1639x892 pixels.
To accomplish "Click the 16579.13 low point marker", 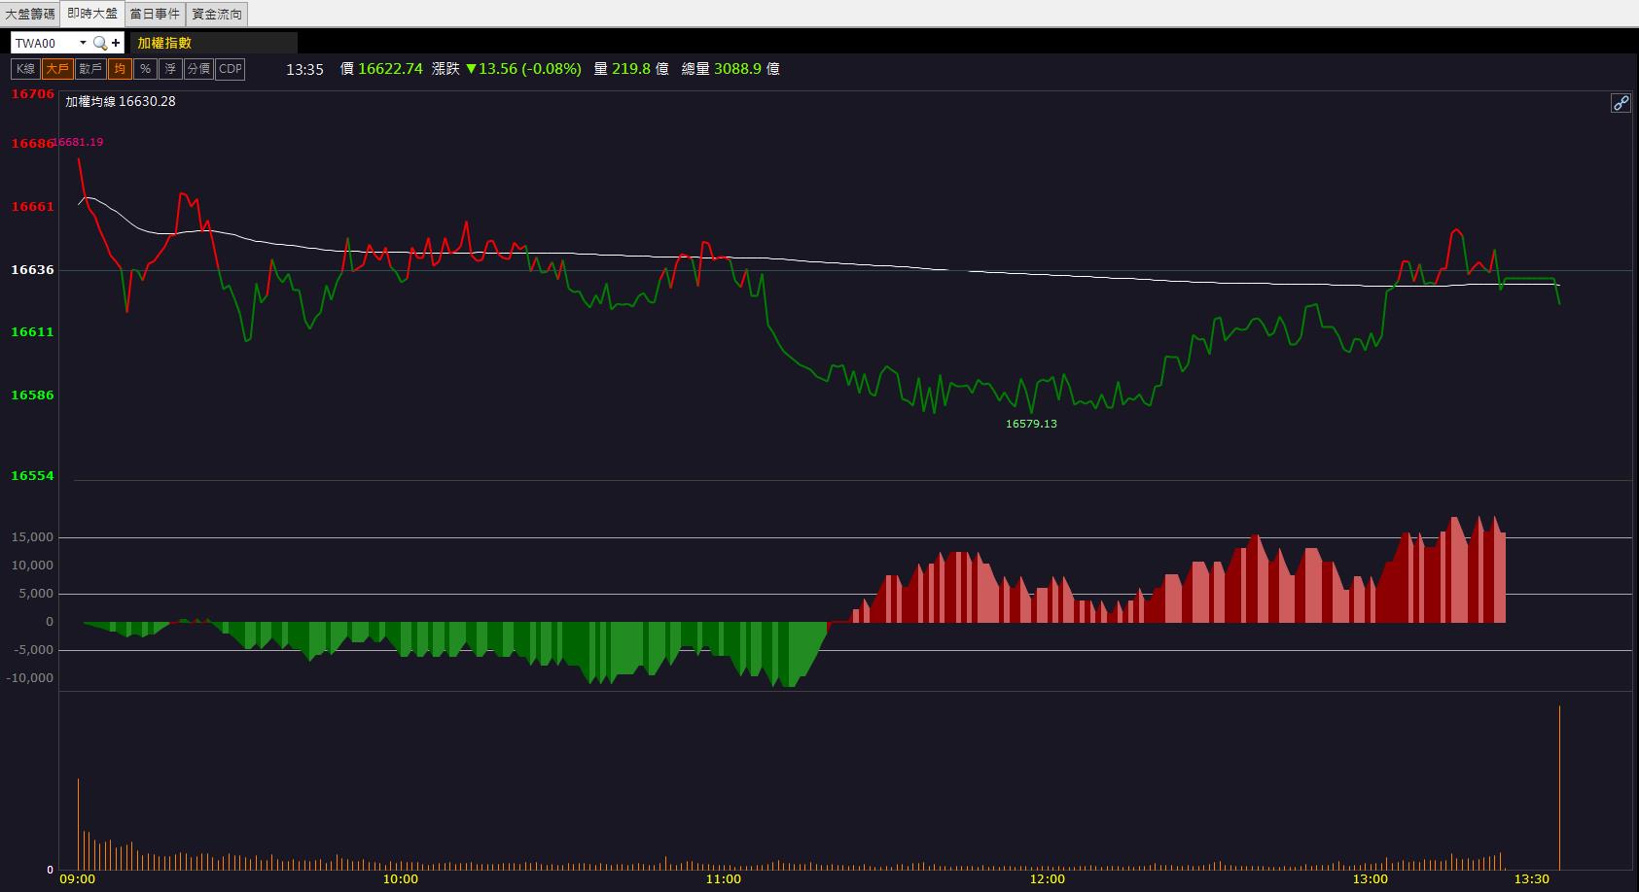I will coord(1031,424).
